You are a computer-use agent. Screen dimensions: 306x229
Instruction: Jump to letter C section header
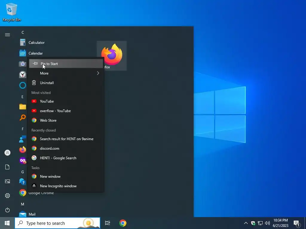click(x=23, y=32)
